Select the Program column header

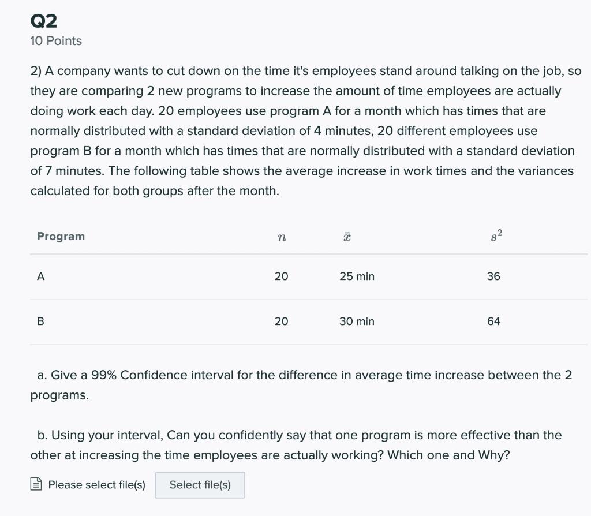pos(60,236)
